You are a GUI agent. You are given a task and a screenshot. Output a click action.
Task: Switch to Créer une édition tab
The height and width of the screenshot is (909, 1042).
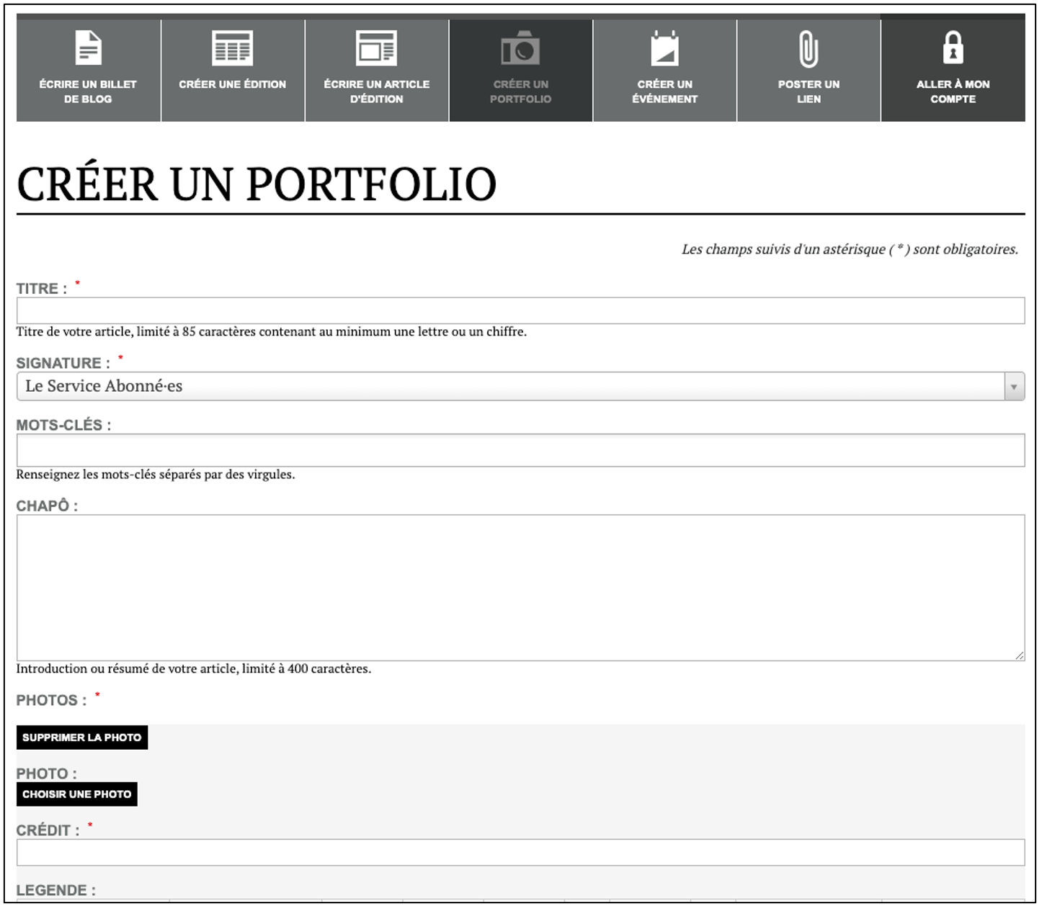pyautogui.click(x=232, y=84)
